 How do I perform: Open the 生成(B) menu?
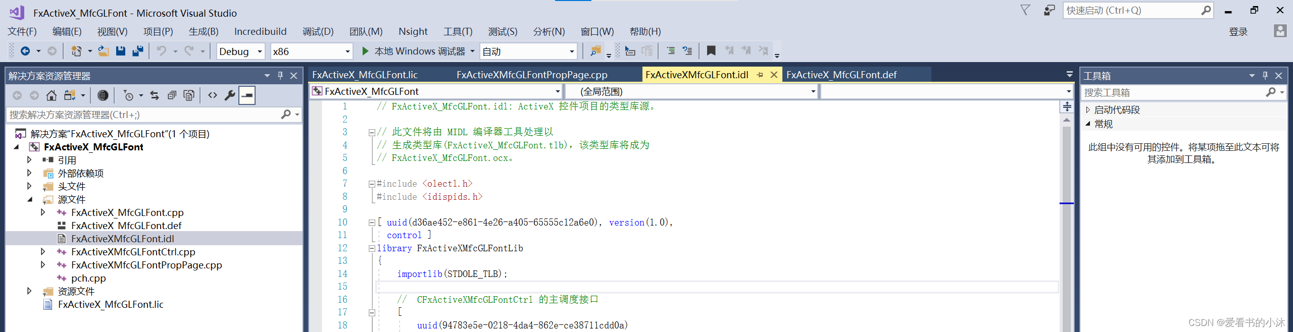click(x=204, y=31)
